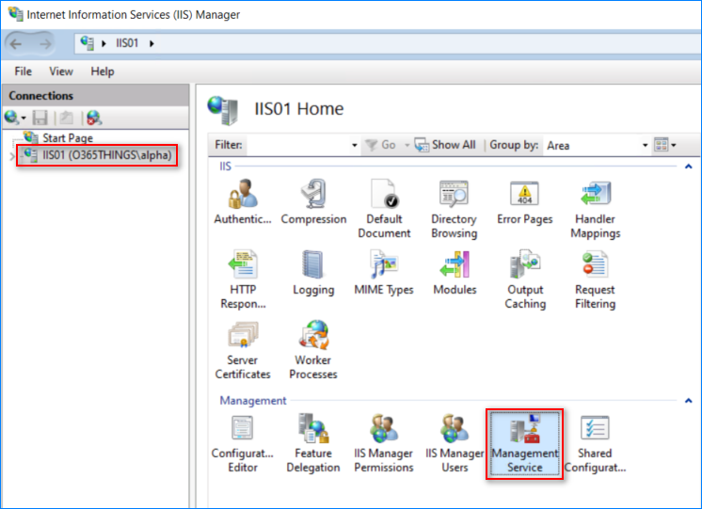Collapse the Management section group
Screen dimensions: 702x509
[689, 401]
